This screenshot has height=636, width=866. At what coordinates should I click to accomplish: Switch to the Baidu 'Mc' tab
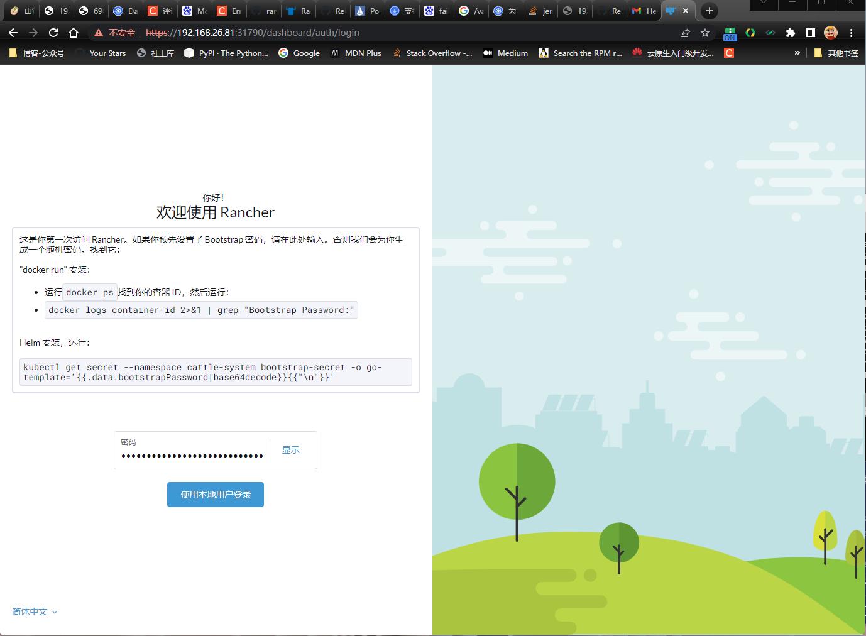195,11
